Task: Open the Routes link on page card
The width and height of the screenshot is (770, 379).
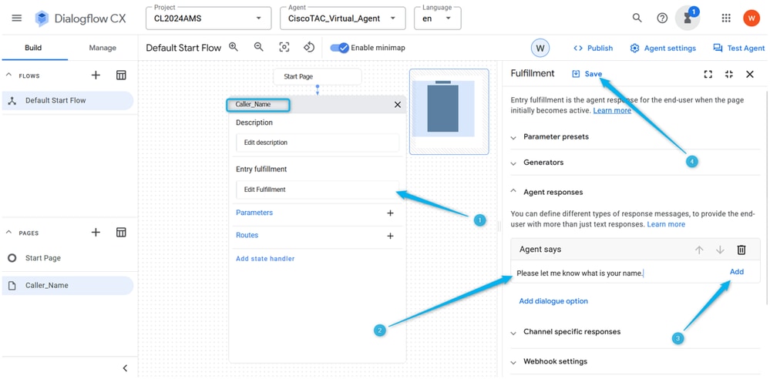Action: click(x=247, y=235)
